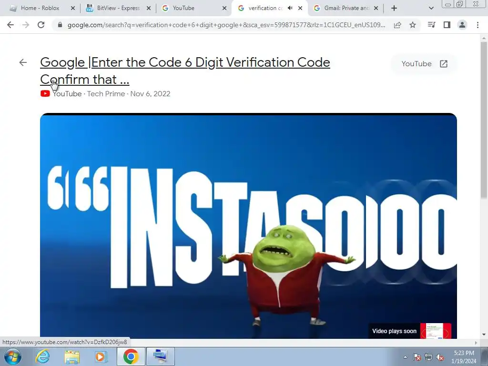
Task: Click 'Nov 6, 2022' date text
Action: 150,94
